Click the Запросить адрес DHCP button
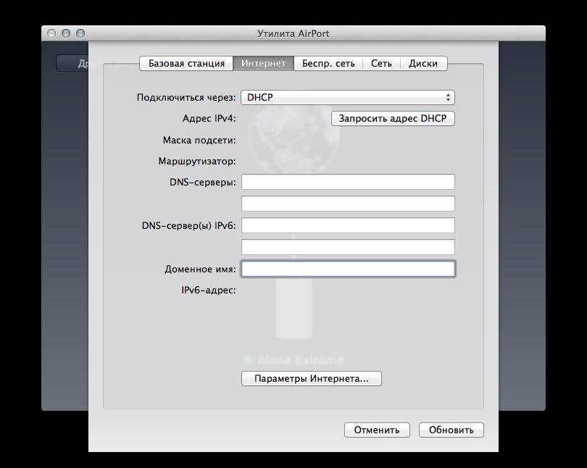The height and width of the screenshot is (468, 587). [393, 119]
